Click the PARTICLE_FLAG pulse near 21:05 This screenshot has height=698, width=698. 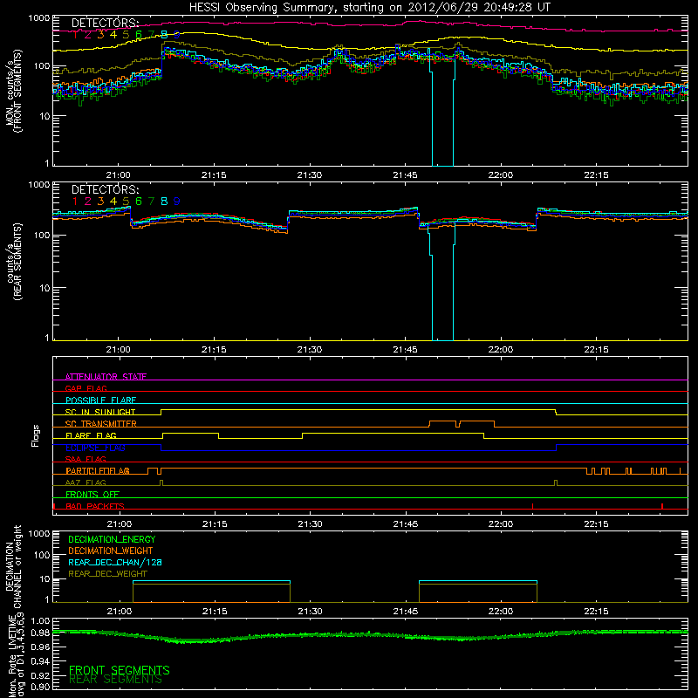[x=154, y=471]
